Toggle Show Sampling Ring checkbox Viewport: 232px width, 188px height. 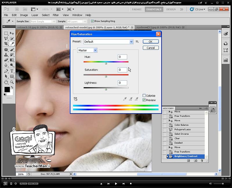coord(92,21)
